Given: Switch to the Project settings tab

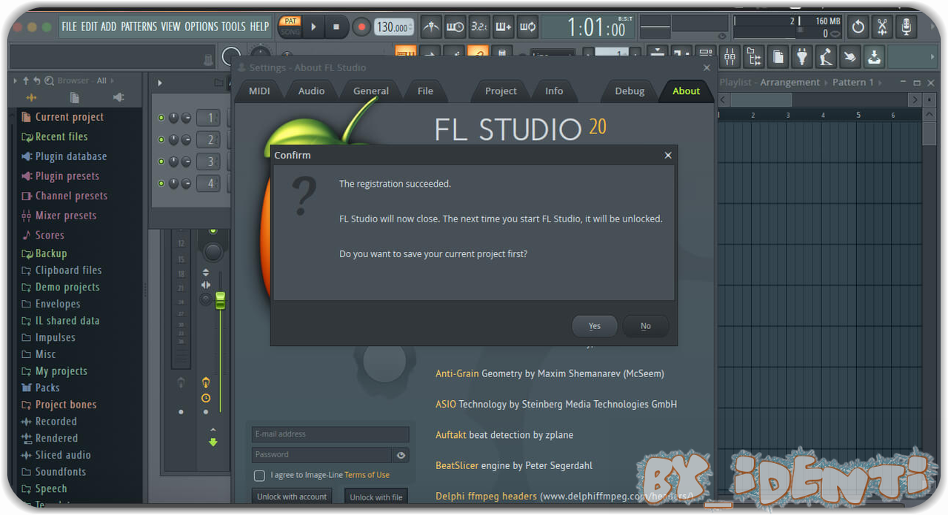Looking at the screenshot, I should [x=501, y=91].
